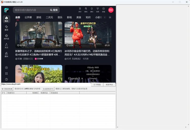Viewport: 190px width, 130px height.
Task: Click the heart likes 52.3万 on first video
Action: click(x=21, y=45)
